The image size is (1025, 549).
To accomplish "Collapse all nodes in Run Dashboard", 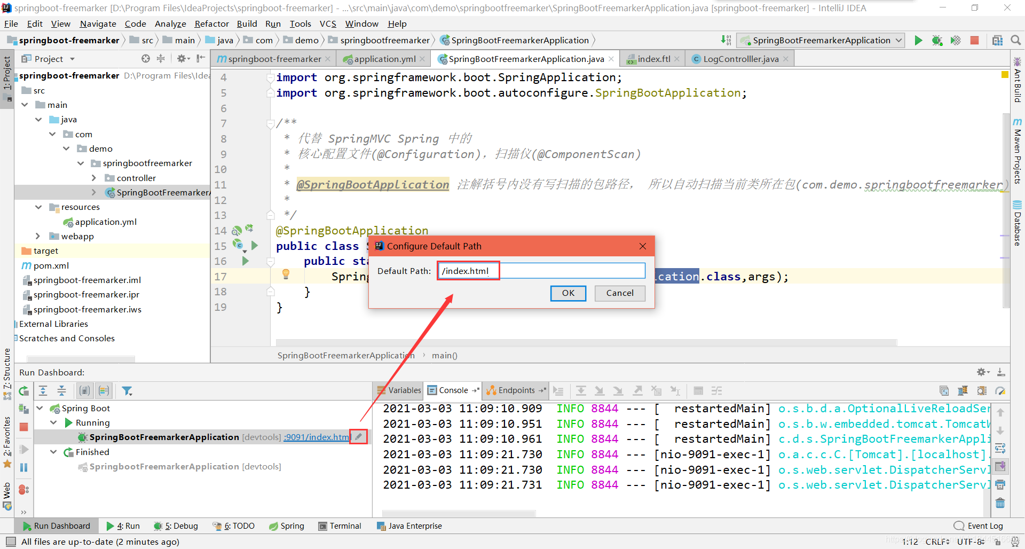I will tap(62, 391).
